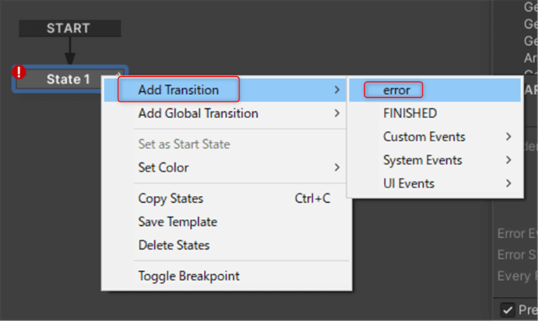
Task: Expand the Set Color submenu
Action: (337, 168)
